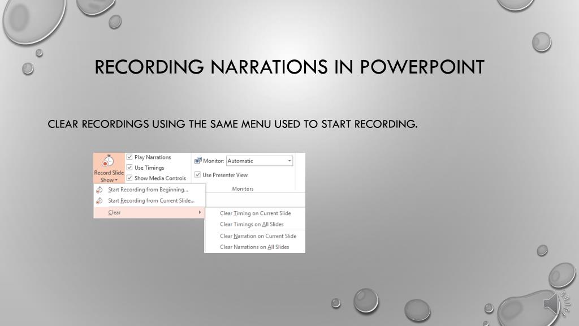Click the icon beside Start Recording from Current Slide

point(100,201)
